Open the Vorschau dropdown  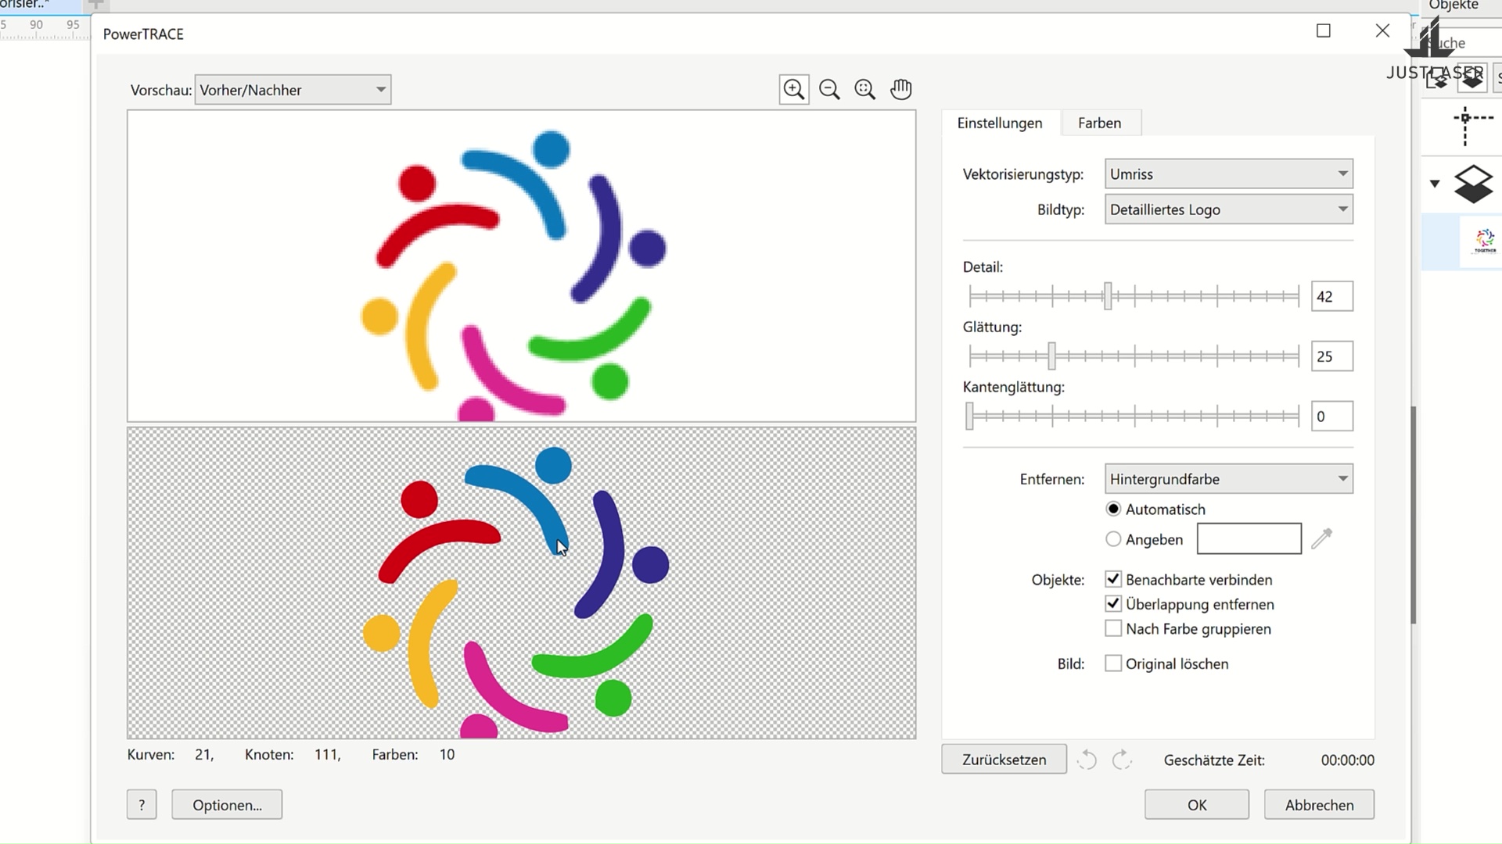click(293, 90)
